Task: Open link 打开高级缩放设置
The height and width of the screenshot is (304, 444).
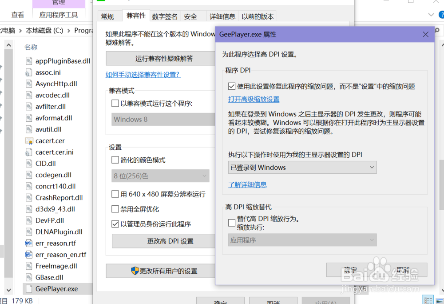Action: (254, 99)
